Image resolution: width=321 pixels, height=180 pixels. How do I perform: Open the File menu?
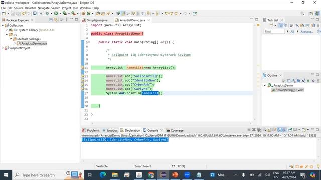(x=3, y=8)
